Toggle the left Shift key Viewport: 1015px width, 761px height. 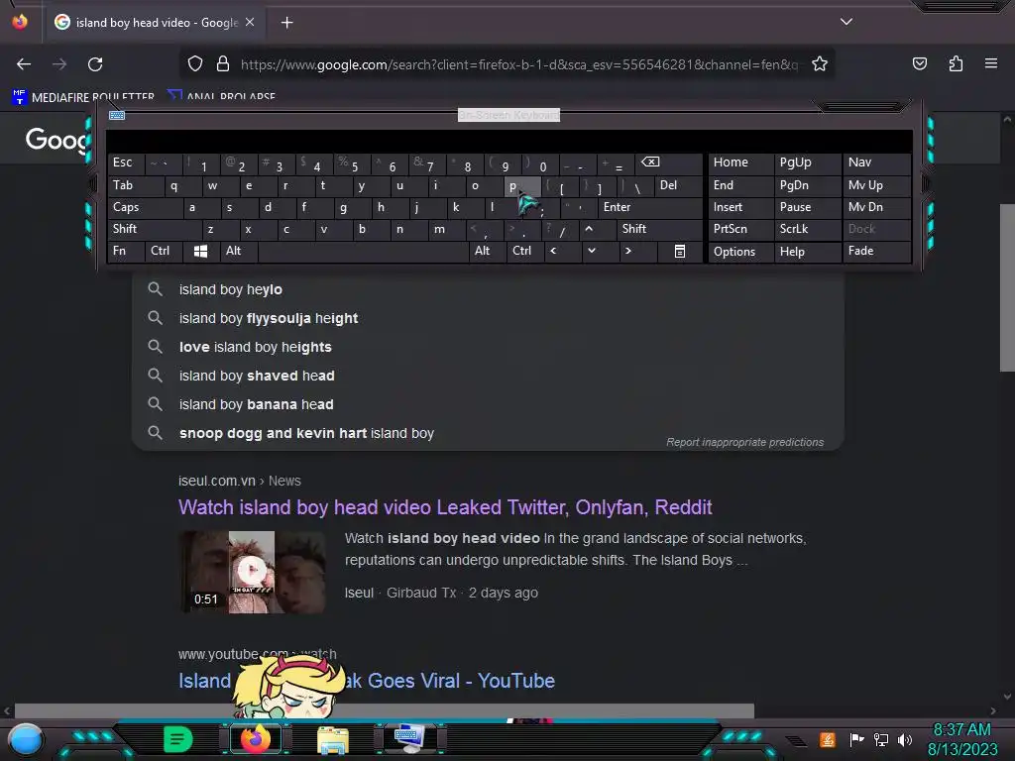[x=155, y=229]
